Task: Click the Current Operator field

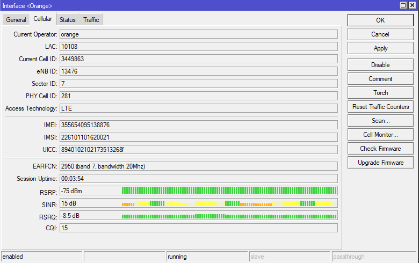Action: (199, 34)
